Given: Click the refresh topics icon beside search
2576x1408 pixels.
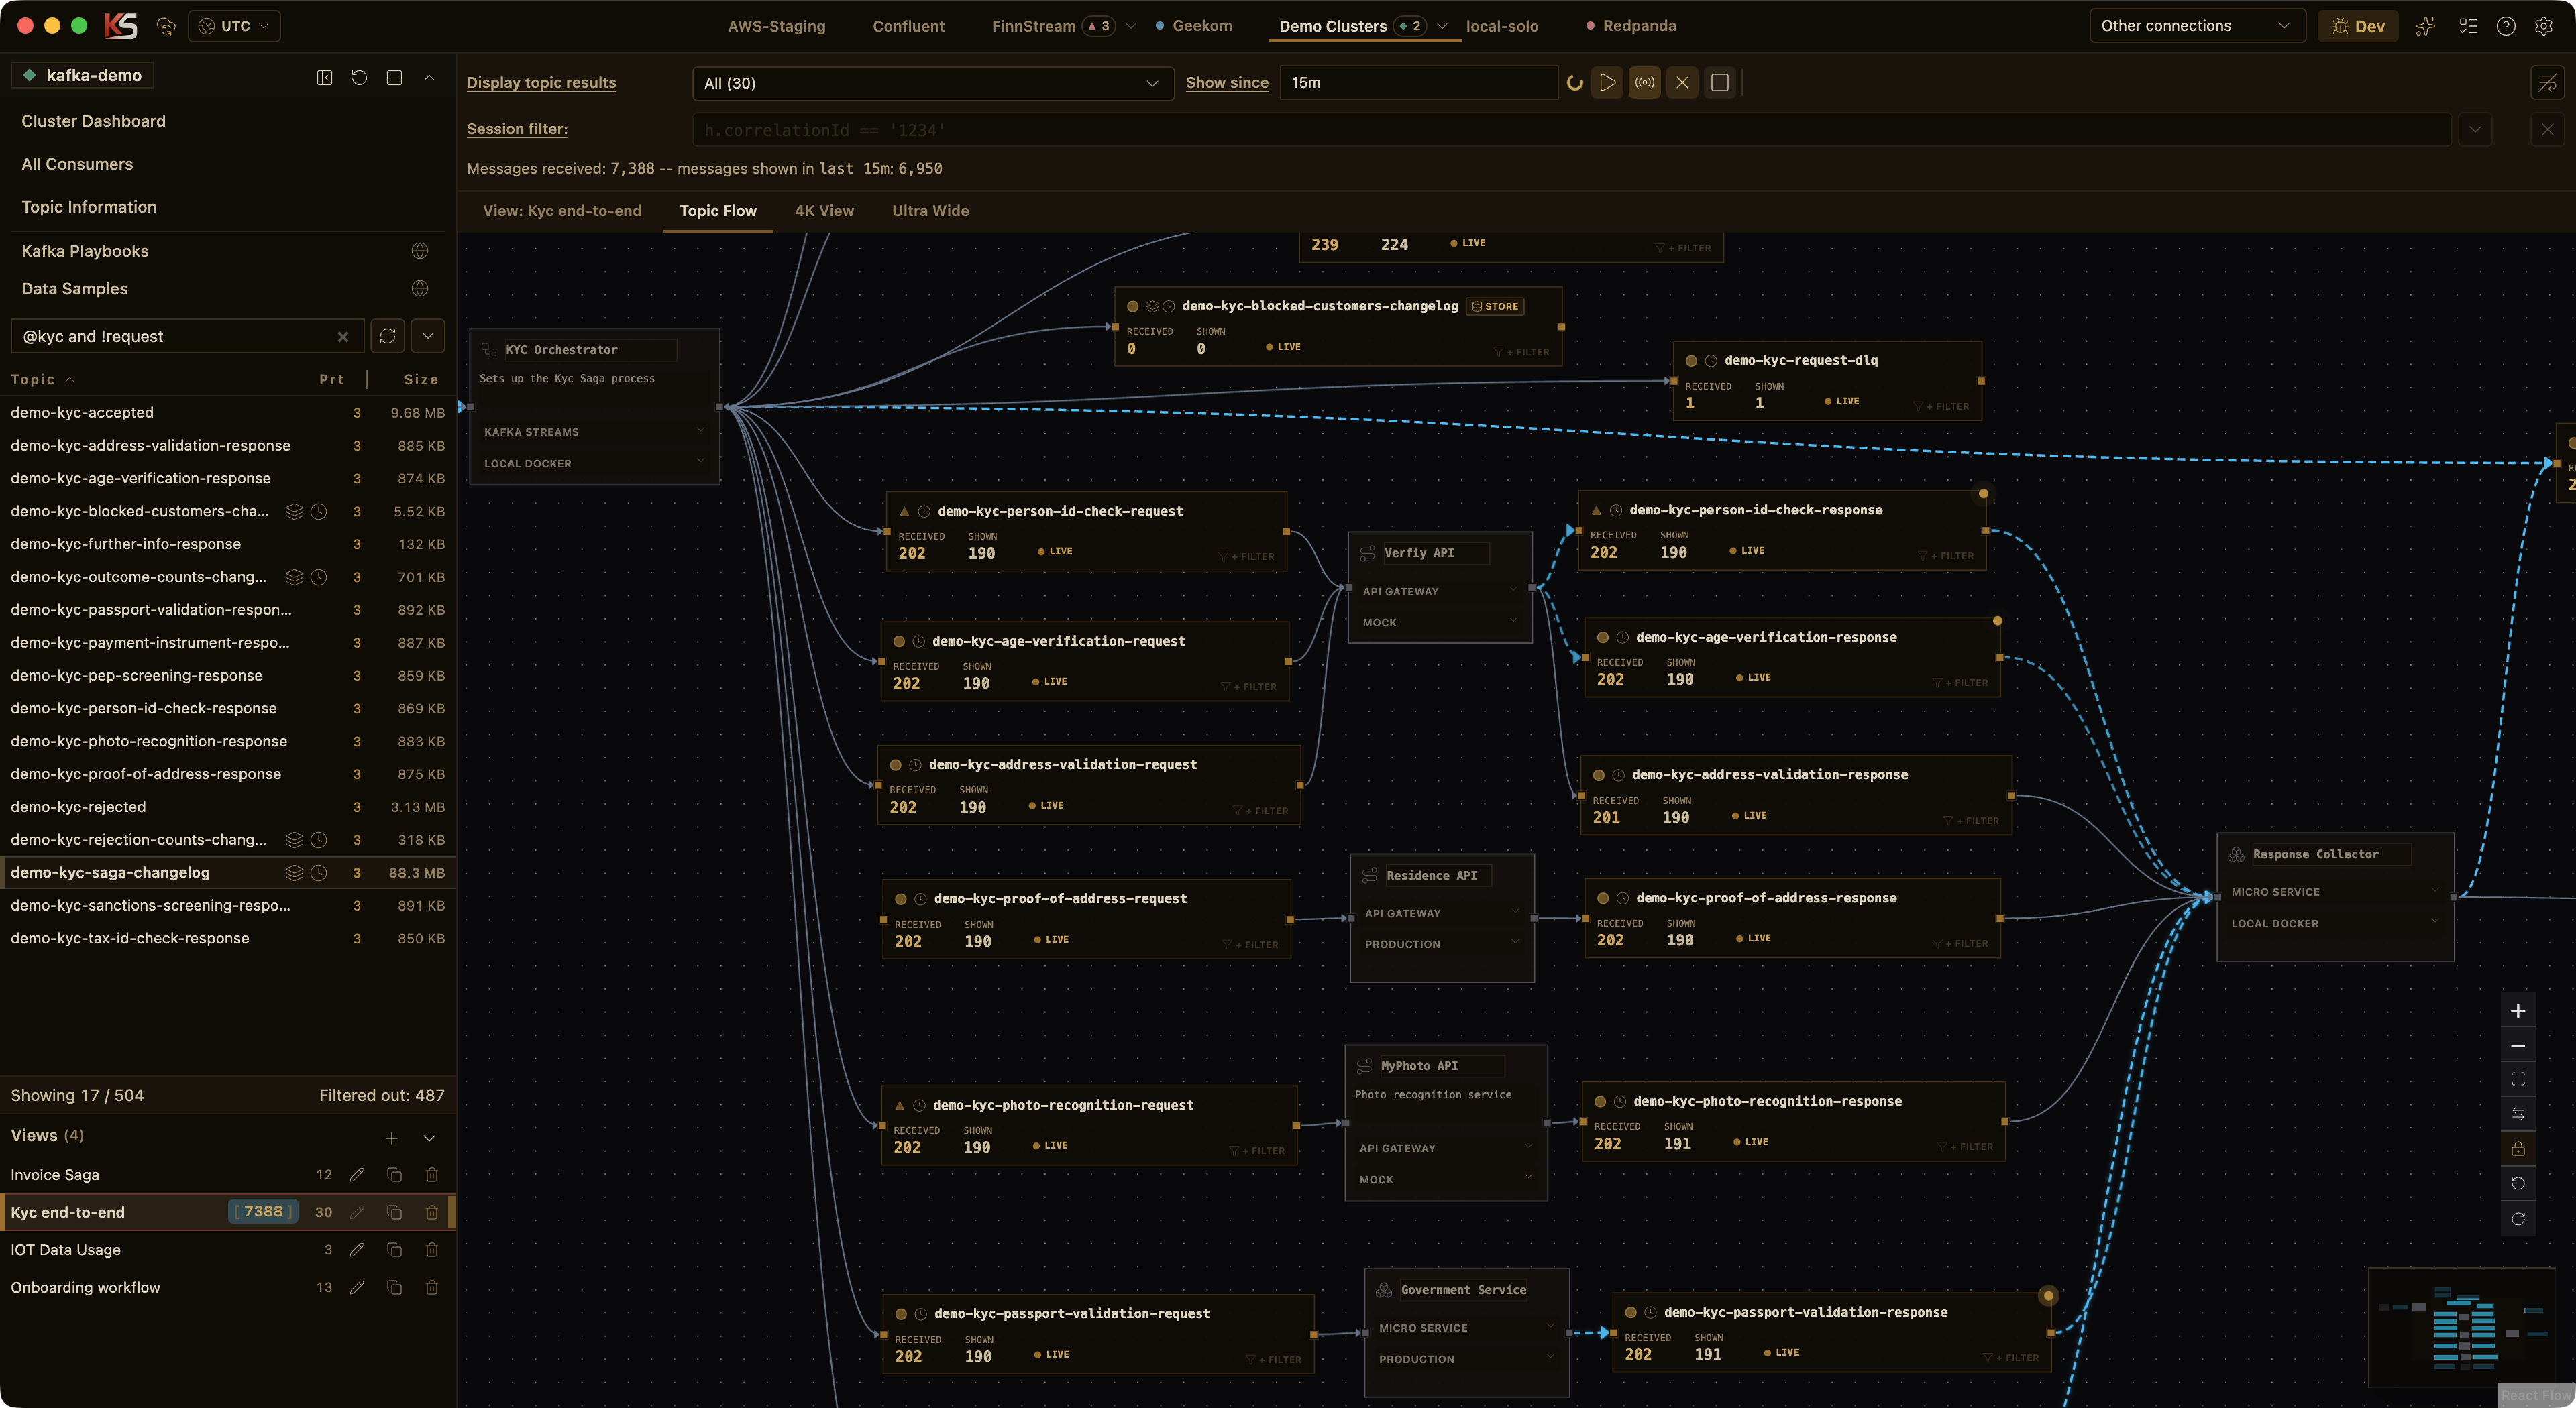Looking at the screenshot, I should click(388, 336).
